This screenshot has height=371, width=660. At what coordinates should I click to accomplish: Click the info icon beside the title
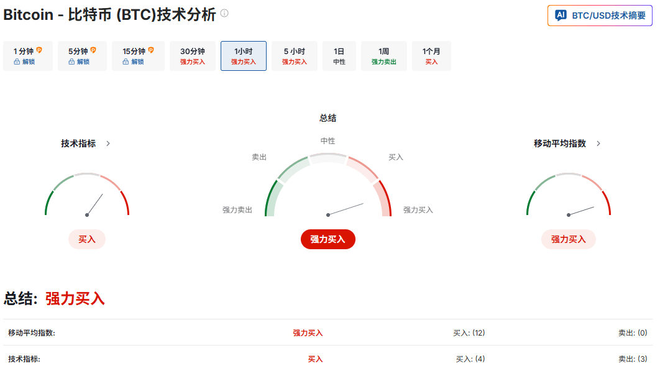coord(224,13)
